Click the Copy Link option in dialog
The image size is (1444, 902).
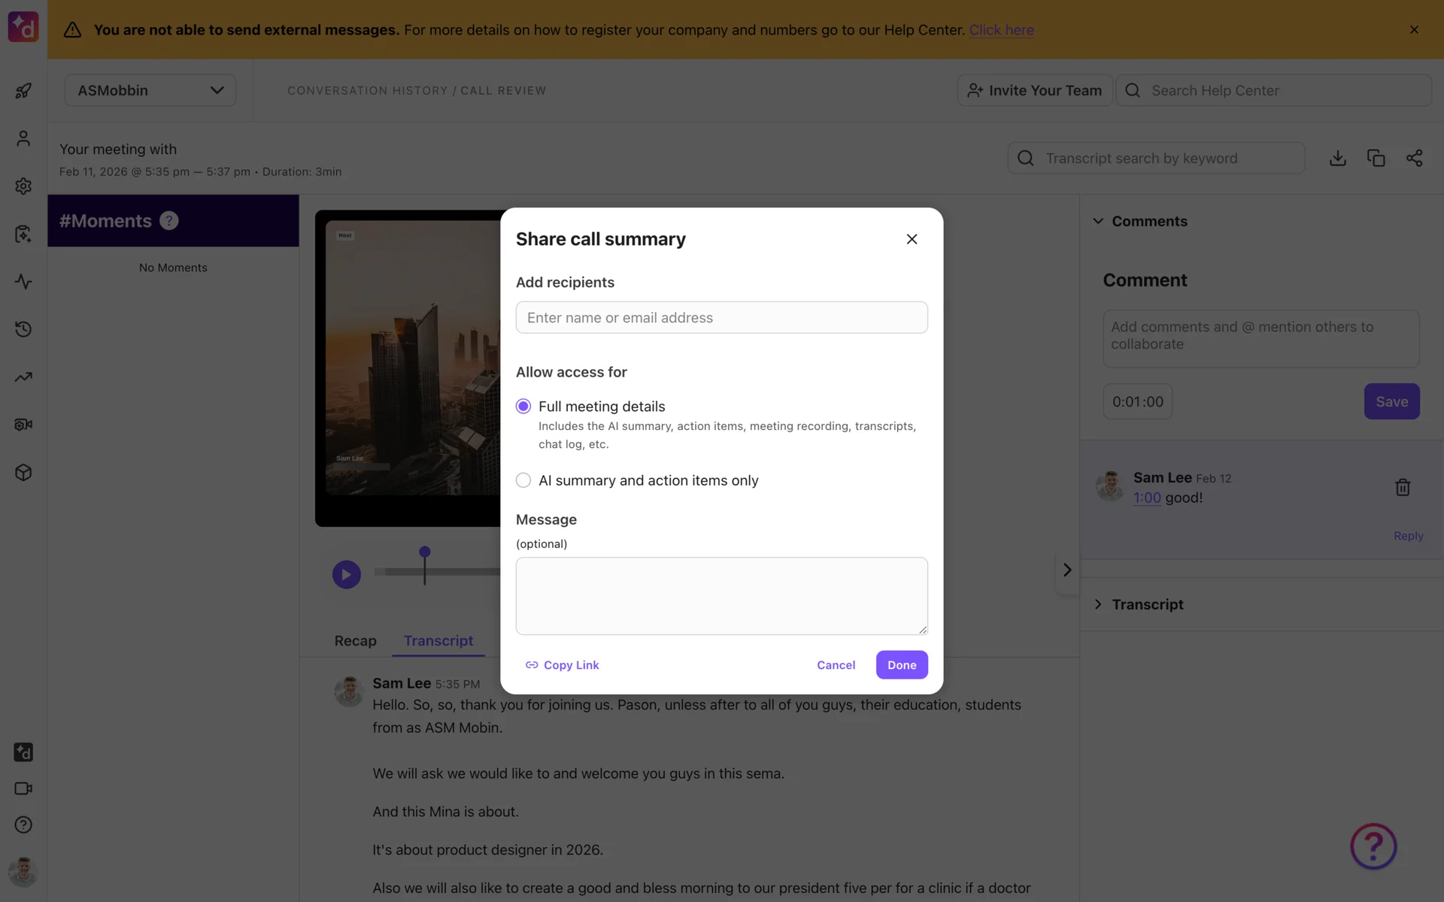562,665
